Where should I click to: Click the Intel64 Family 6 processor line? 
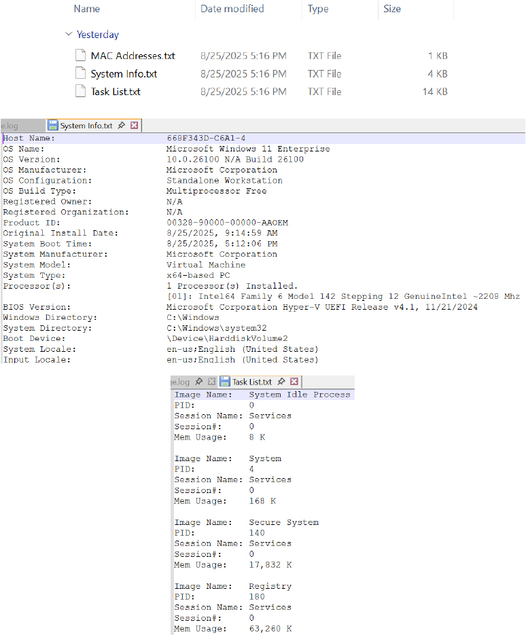tap(344, 296)
